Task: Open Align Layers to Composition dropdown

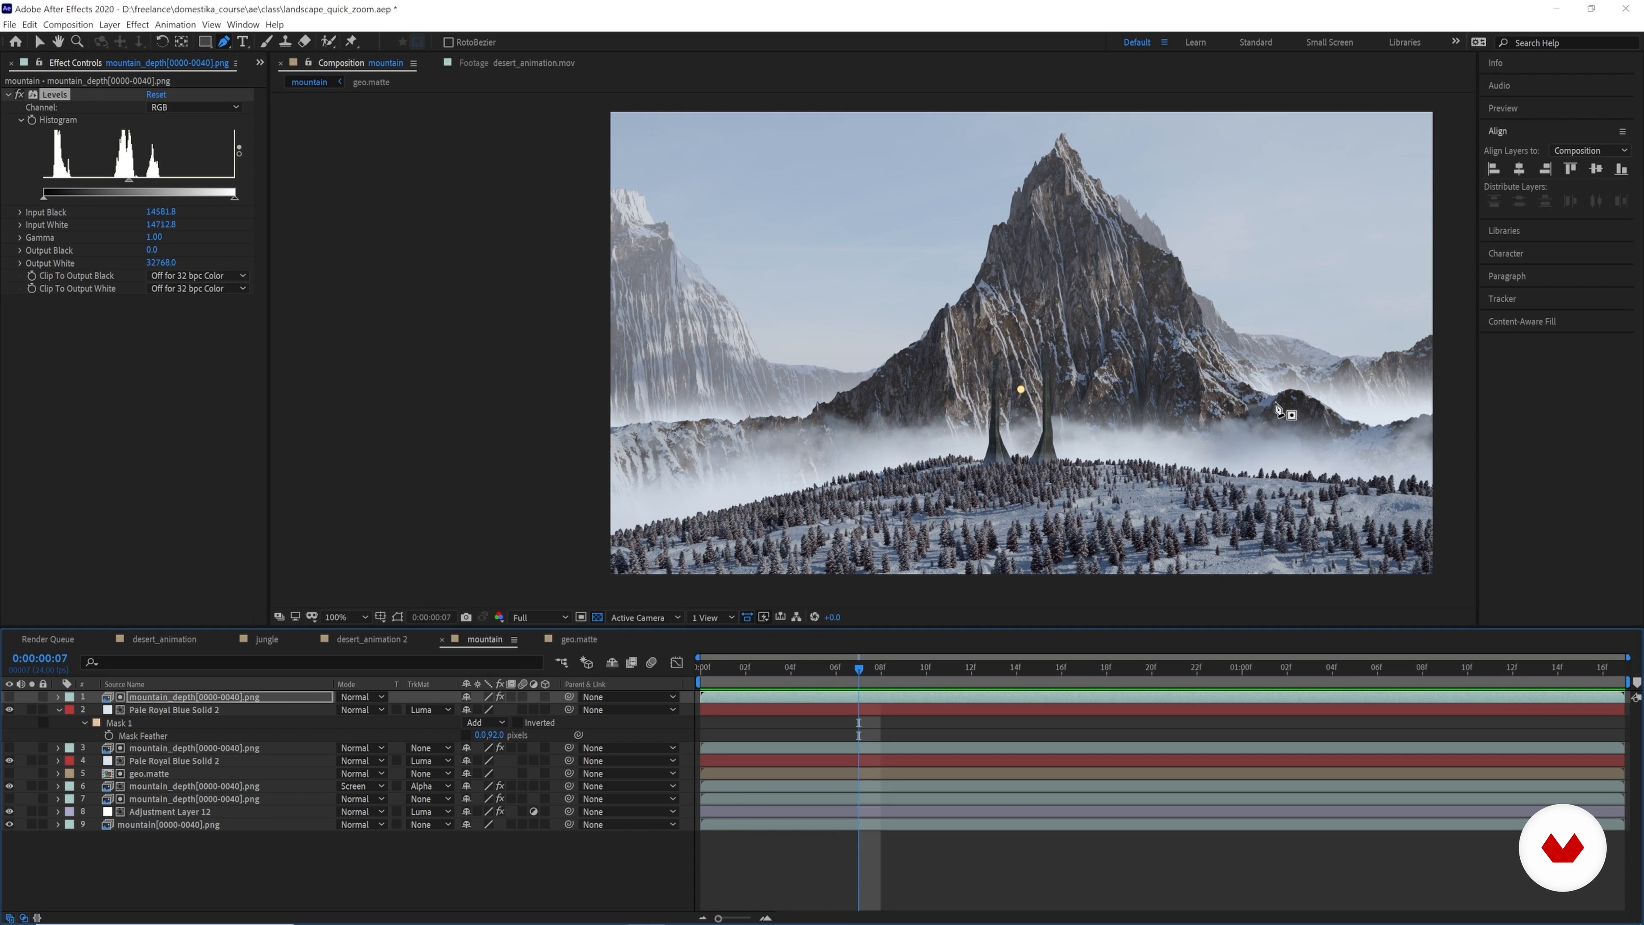Action: 1590,151
